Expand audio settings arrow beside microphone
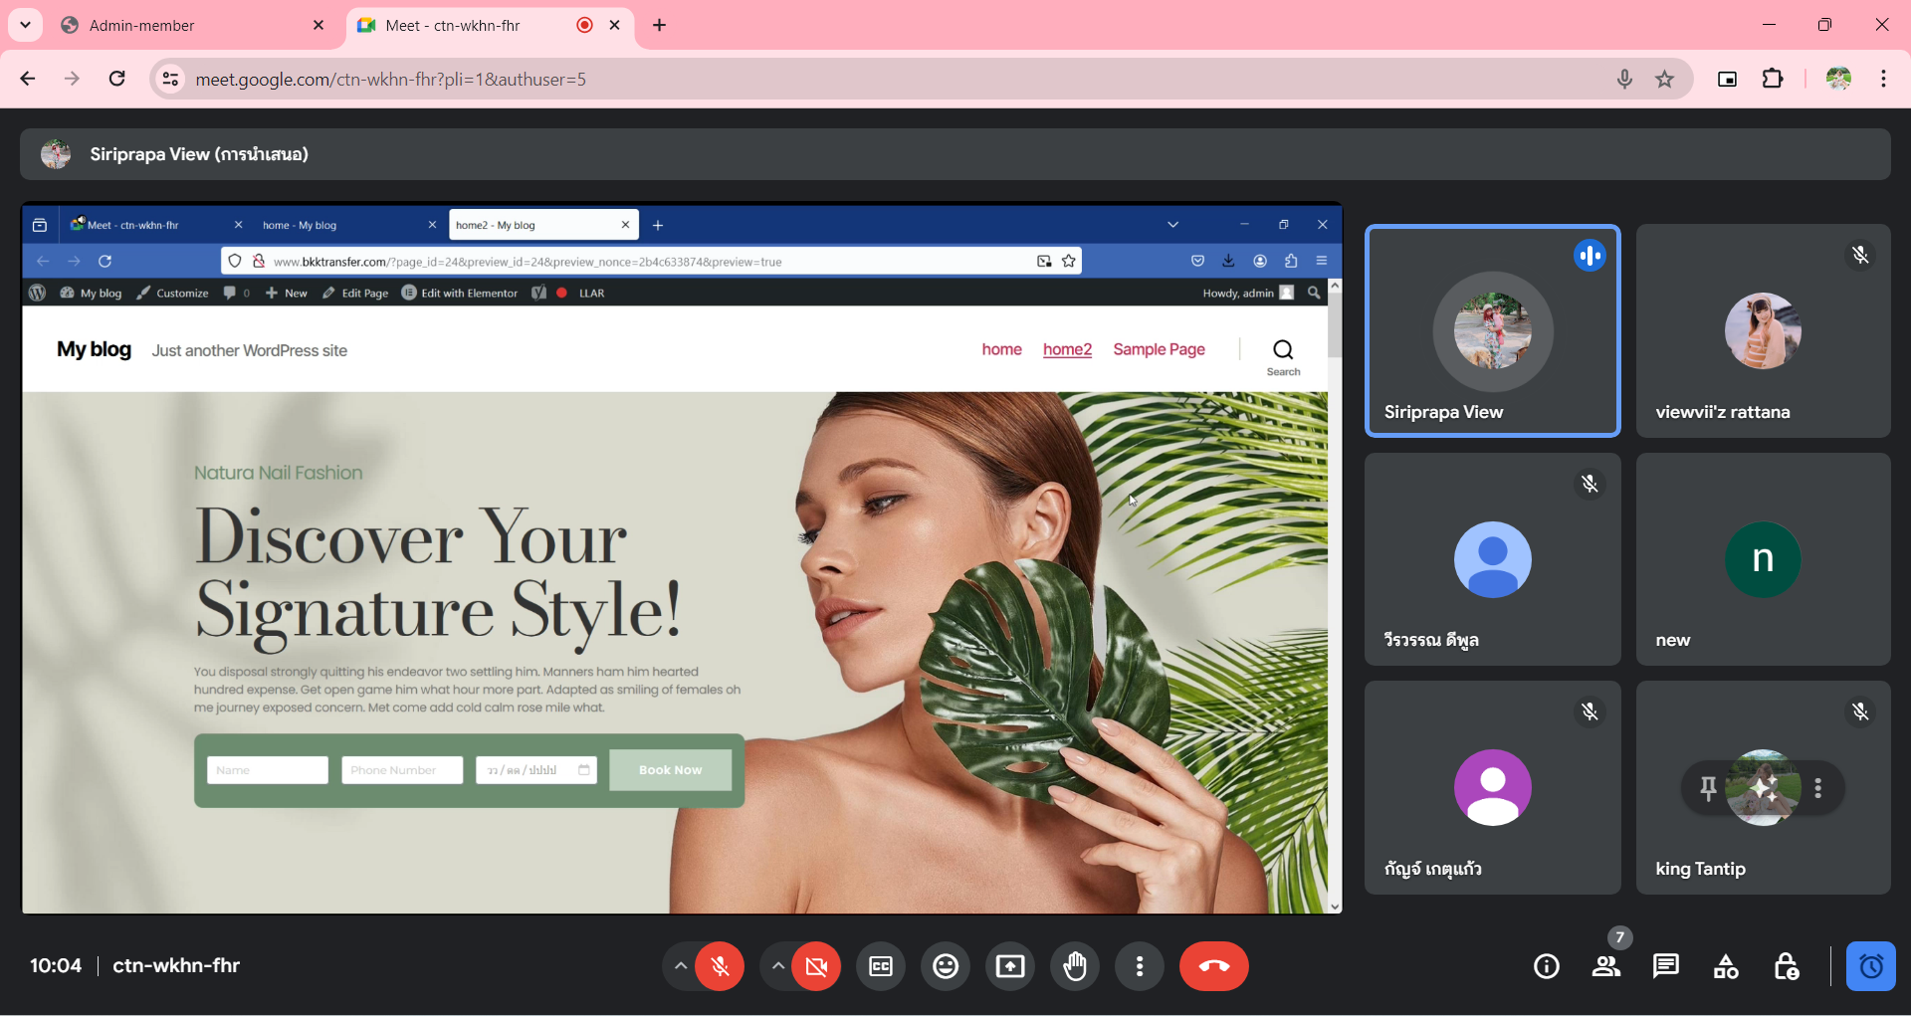The image size is (1911, 1016). tap(680, 966)
